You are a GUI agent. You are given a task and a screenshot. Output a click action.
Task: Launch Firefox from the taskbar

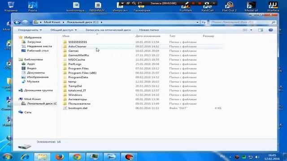point(60,157)
